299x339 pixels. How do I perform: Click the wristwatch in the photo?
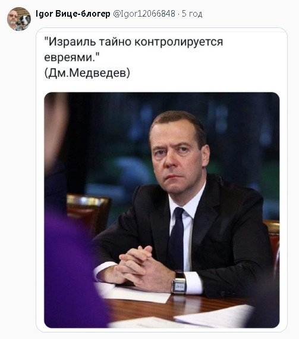click(178, 283)
